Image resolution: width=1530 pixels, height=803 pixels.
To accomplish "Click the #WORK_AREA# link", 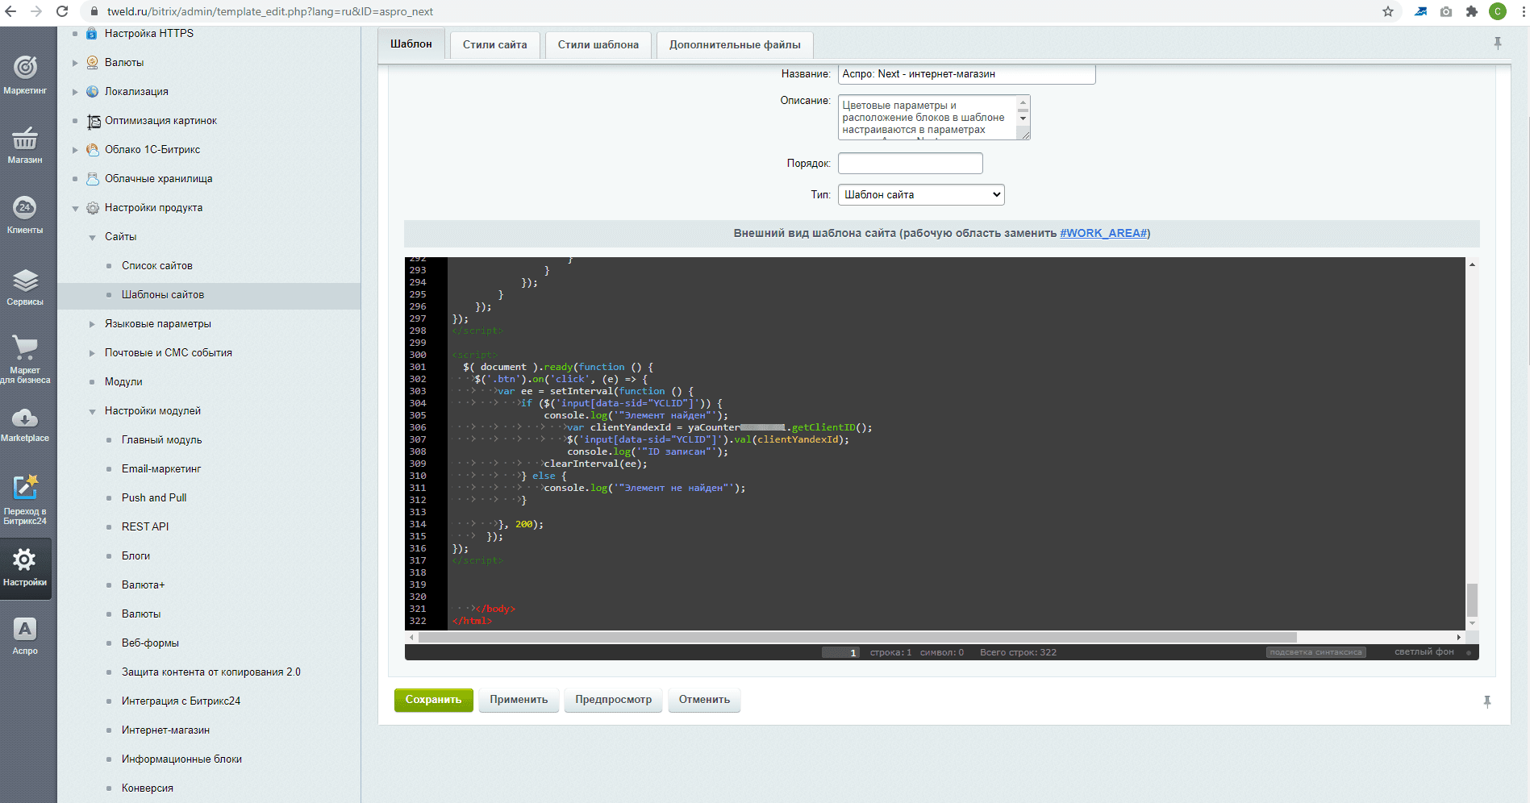I will 1103,234.
